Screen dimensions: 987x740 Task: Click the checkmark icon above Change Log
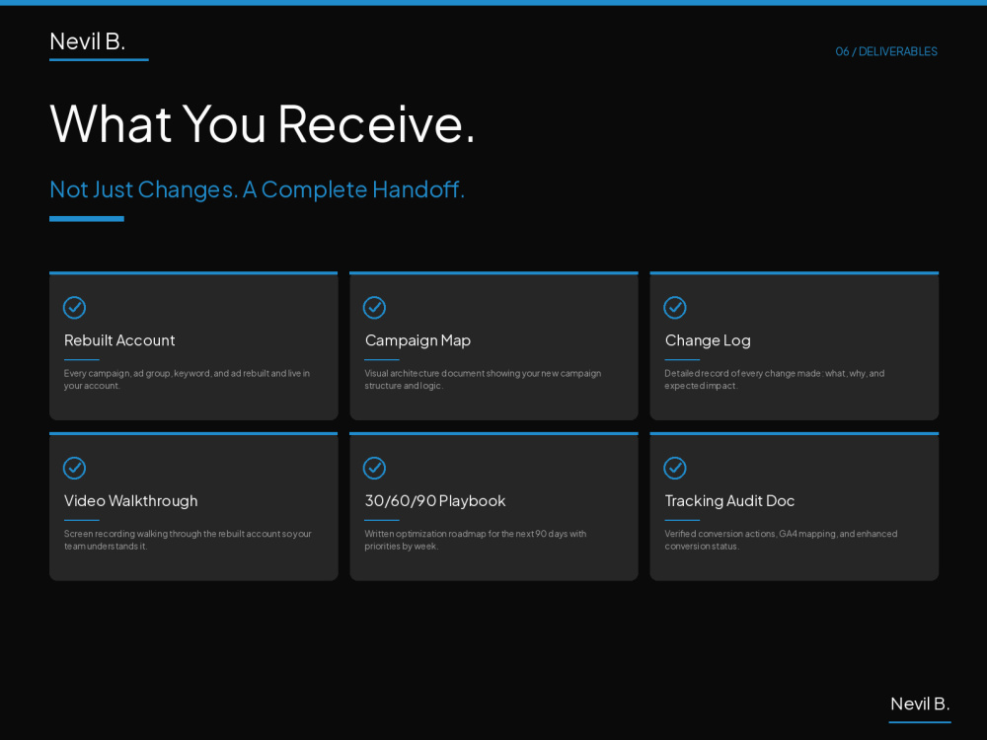coord(675,308)
